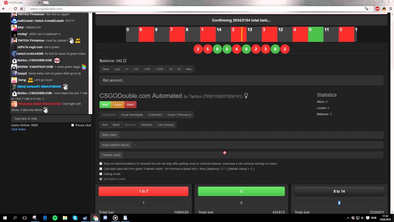Open the action center notifications icon
The width and height of the screenshot is (394, 222).
(368, 218)
